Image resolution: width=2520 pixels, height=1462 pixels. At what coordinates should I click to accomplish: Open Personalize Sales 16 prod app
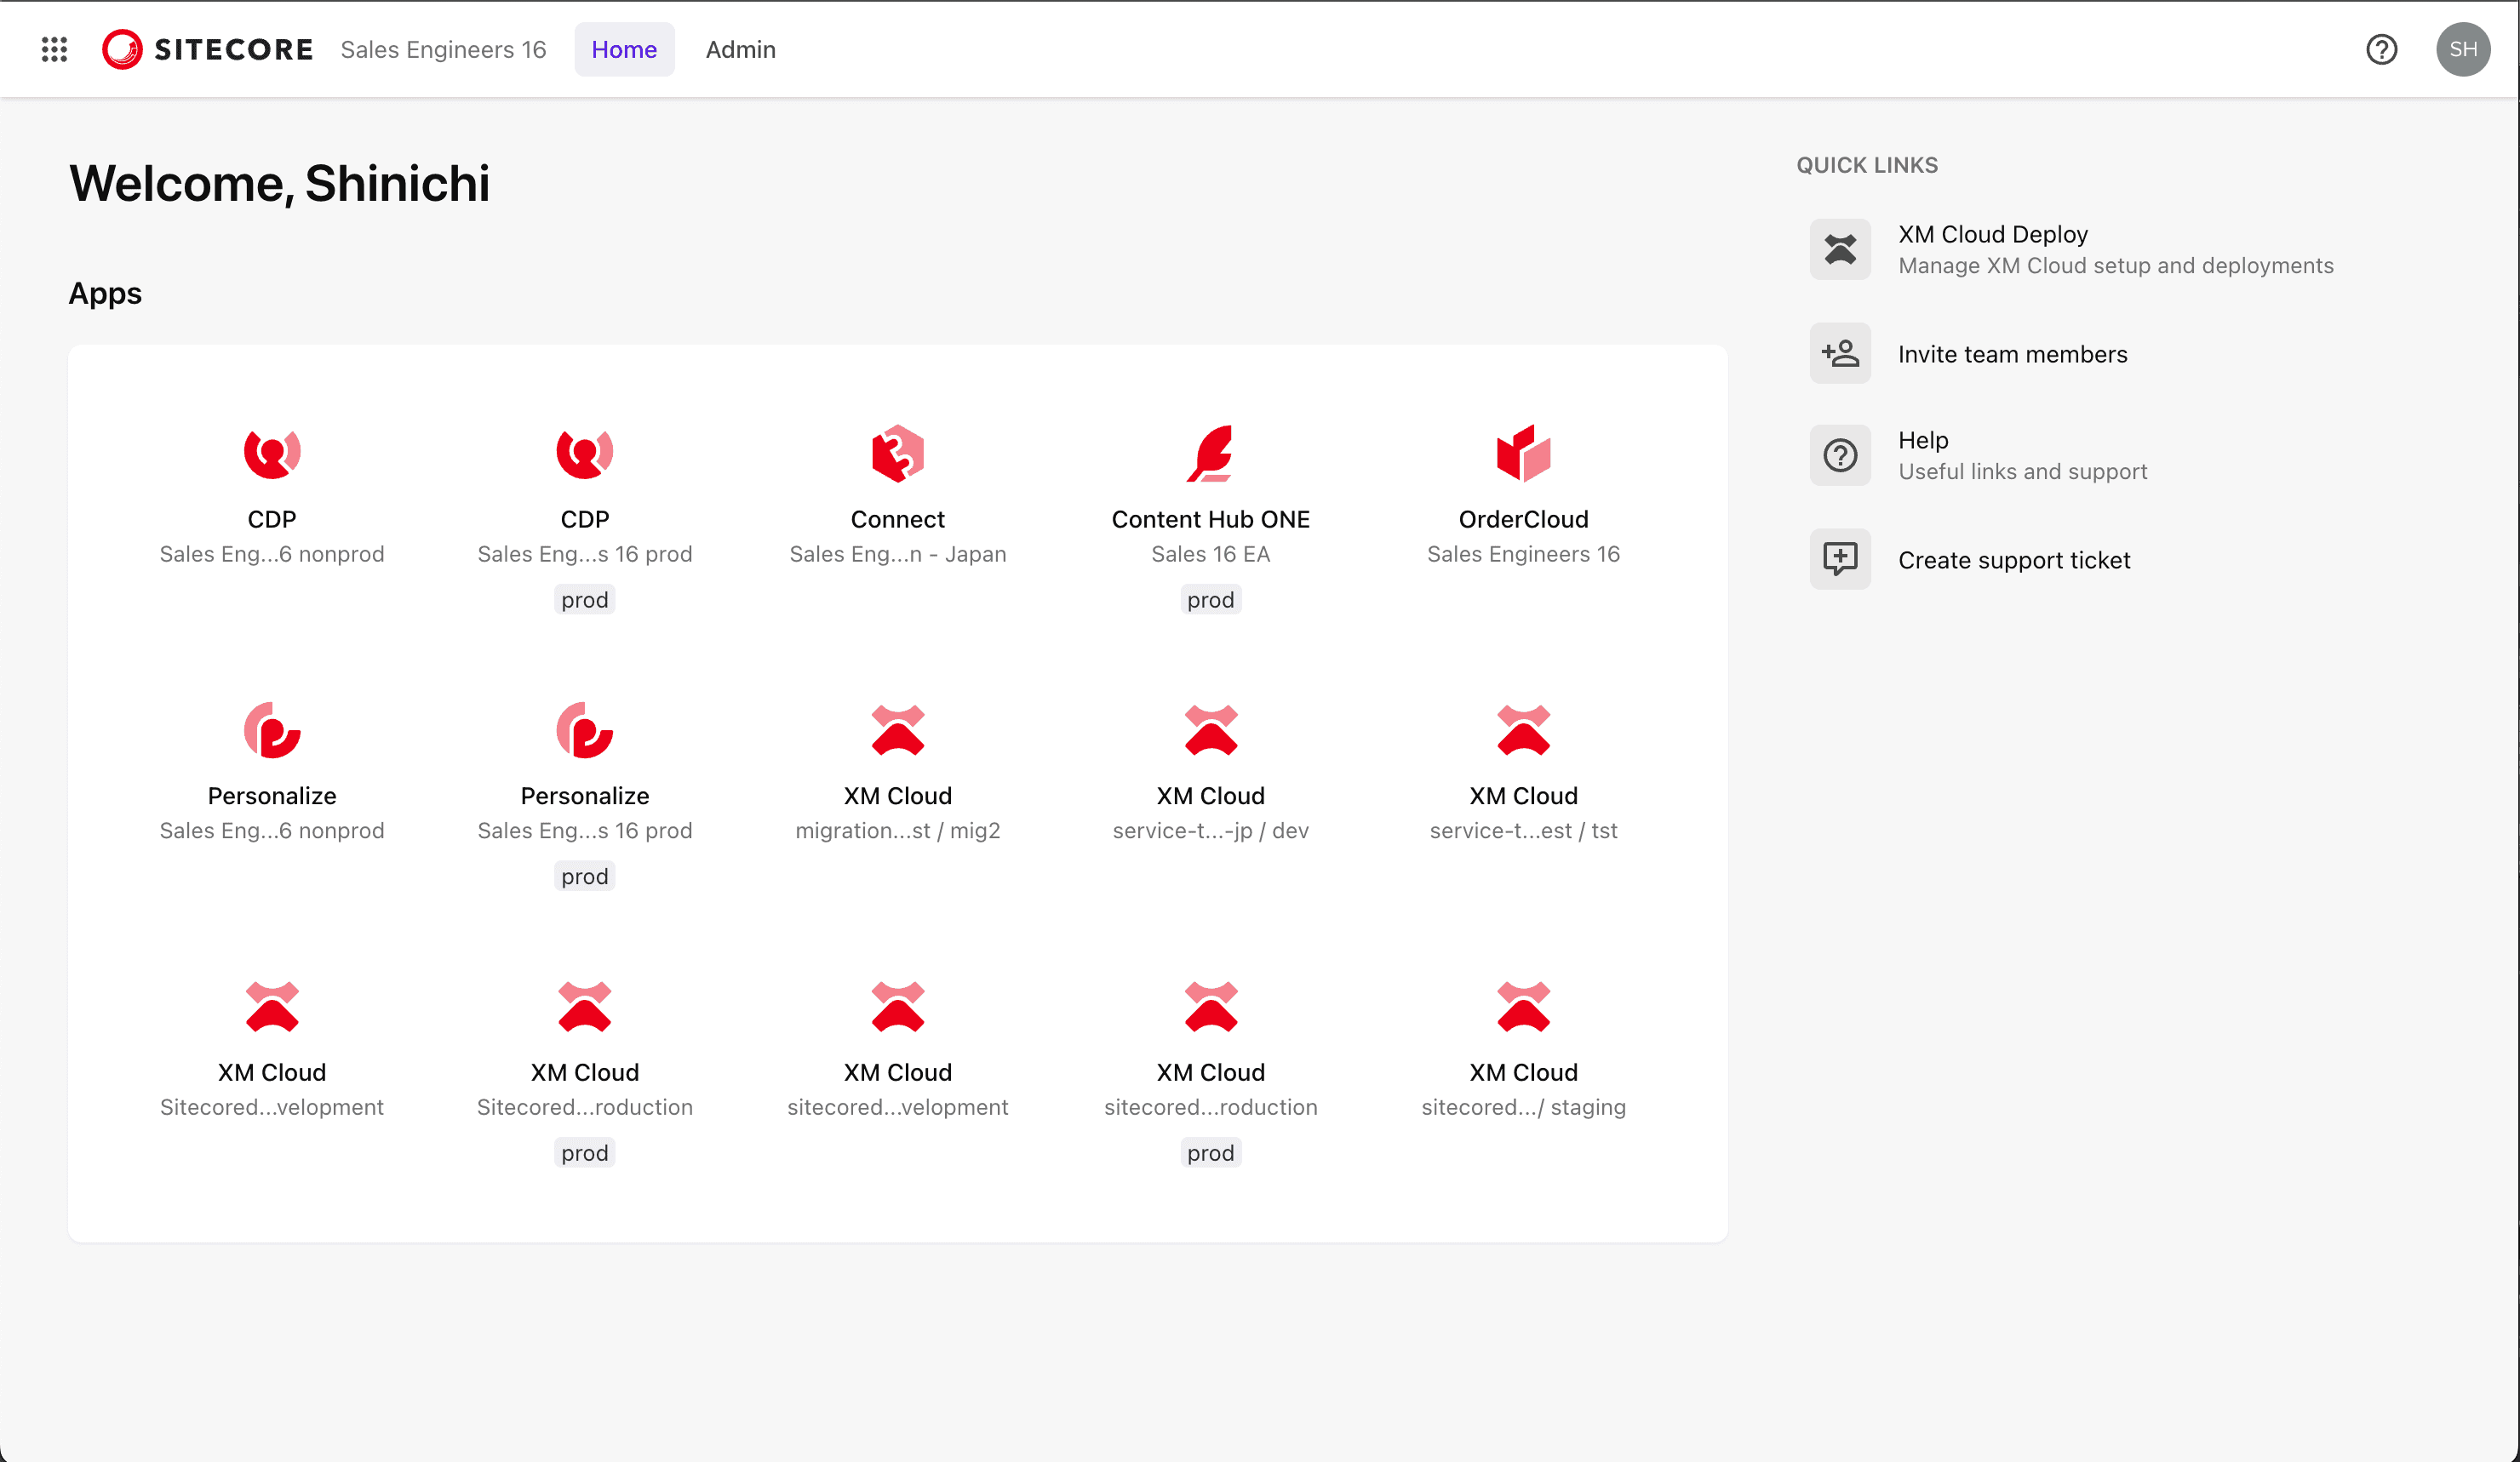(x=584, y=730)
